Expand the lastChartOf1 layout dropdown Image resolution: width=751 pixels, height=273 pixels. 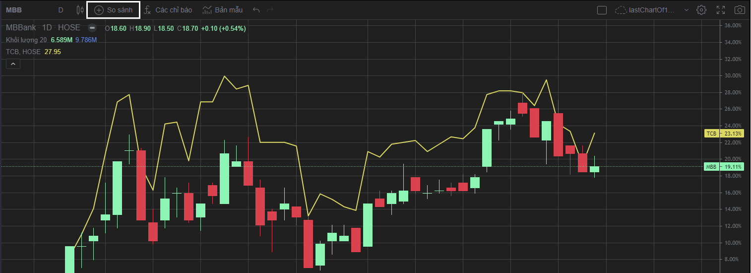pos(687,10)
